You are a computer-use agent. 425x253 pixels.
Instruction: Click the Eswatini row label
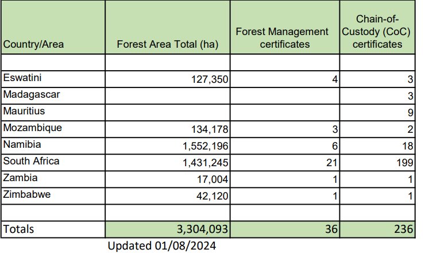pyautogui.click(x=22, y=78)
